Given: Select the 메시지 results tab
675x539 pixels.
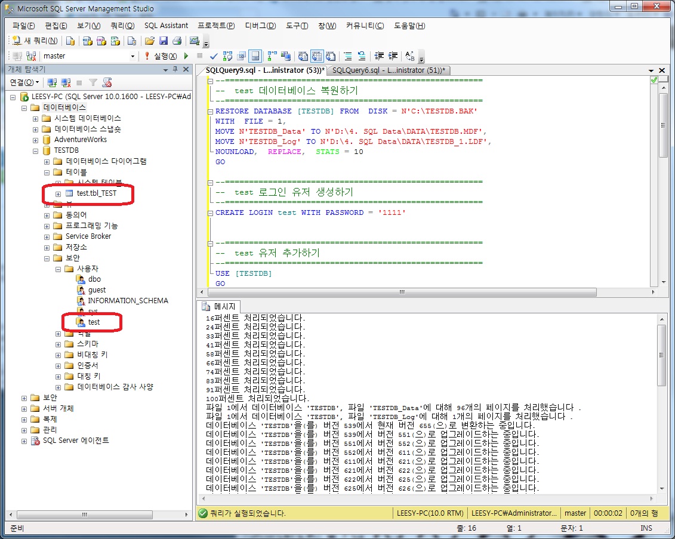Looking at the screenshot, I should 220,307.
